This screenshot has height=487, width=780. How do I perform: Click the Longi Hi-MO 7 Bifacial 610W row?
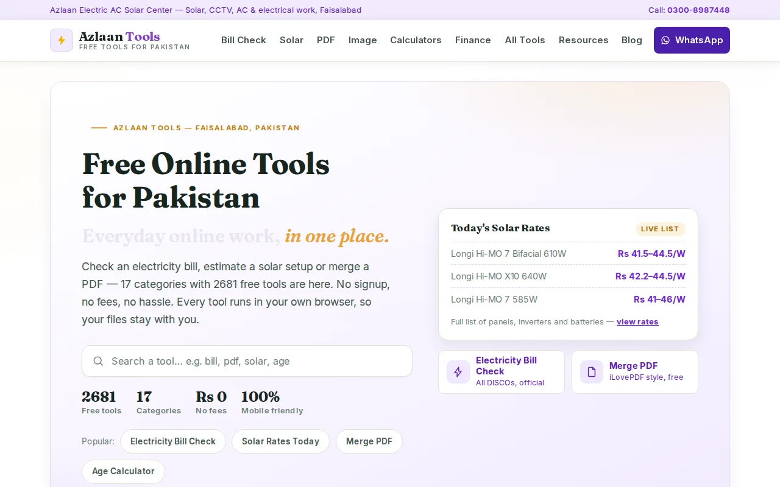[x=568, y=253]
